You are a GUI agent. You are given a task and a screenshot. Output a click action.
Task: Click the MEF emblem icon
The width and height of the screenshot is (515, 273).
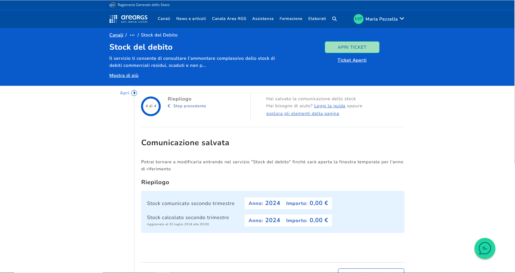click(112, 5)
